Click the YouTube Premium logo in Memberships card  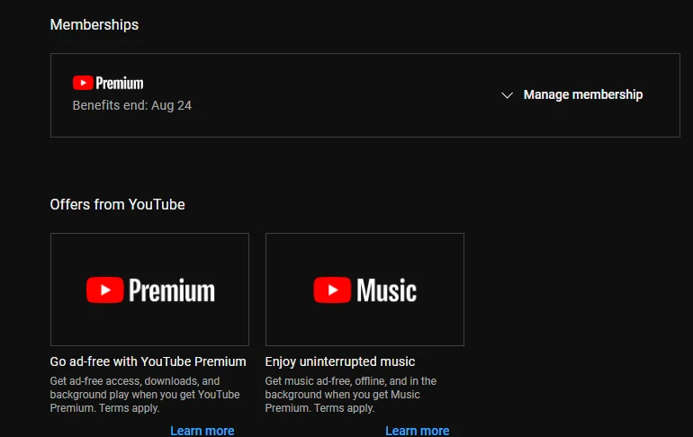108,83
